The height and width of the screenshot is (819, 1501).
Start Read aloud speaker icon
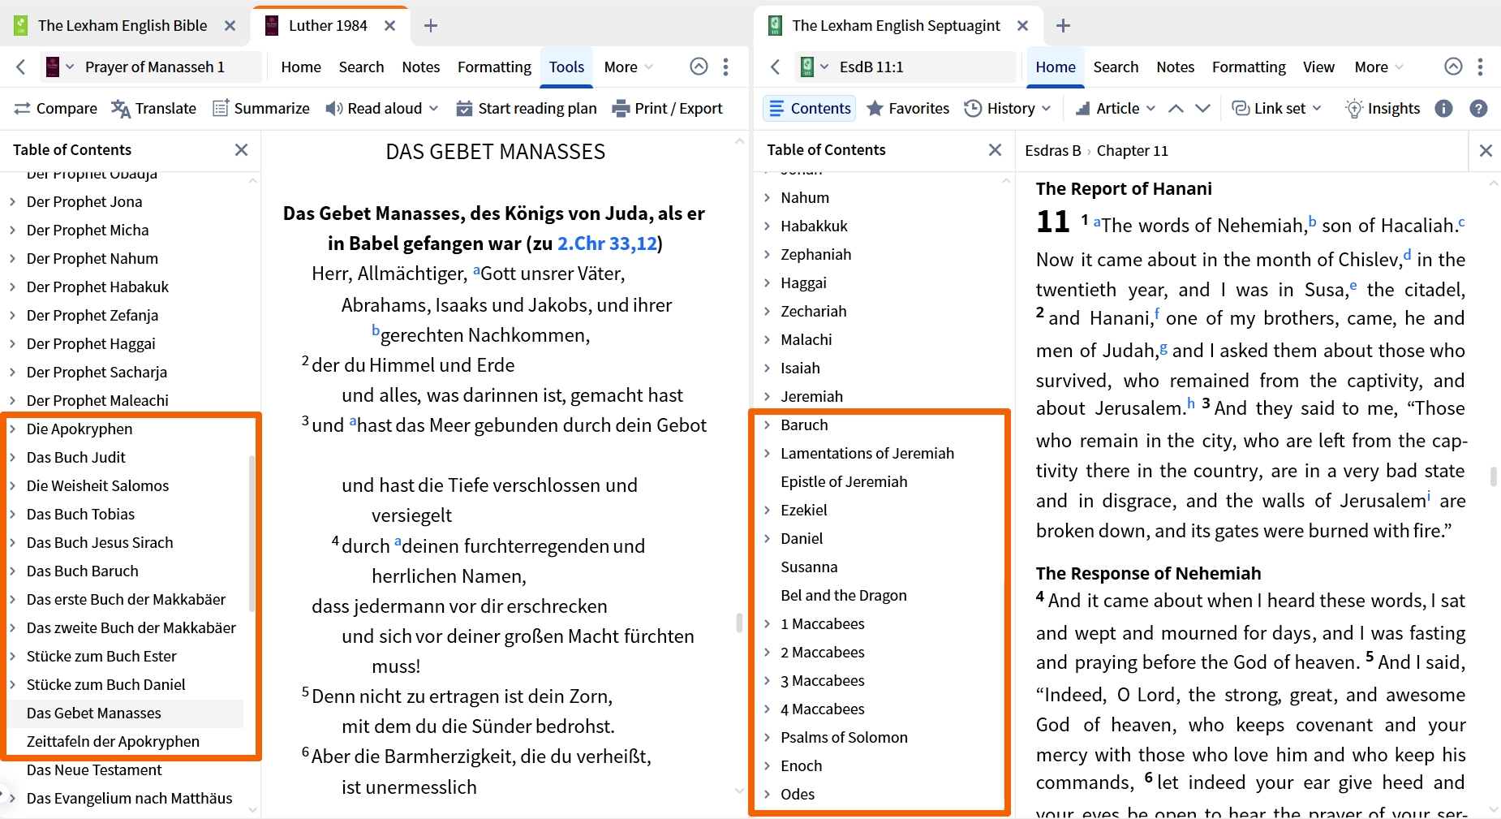click(333, 109)
